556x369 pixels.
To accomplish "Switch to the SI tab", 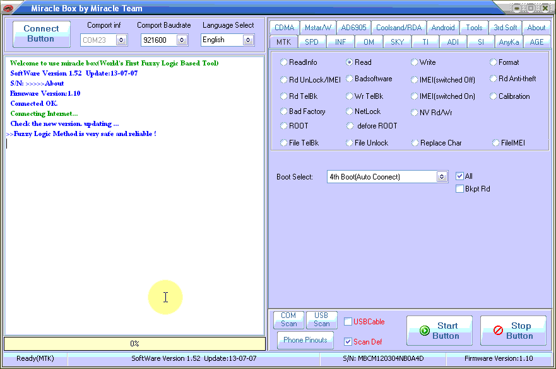I will 481,42.
